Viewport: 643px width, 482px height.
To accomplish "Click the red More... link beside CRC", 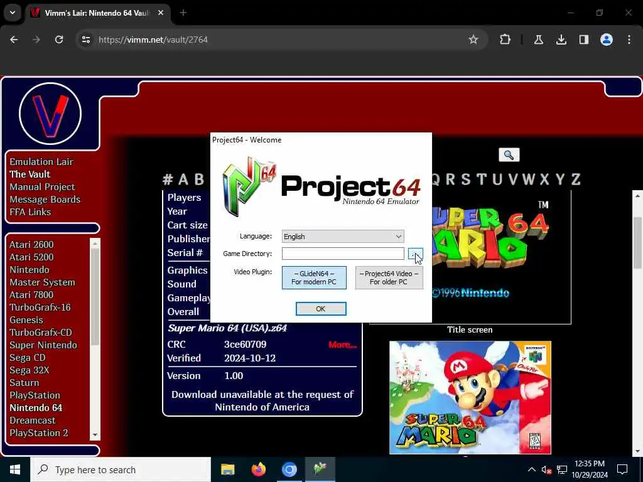I will [x=342, y=345].
